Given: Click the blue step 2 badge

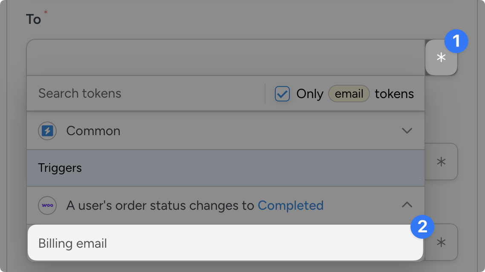Looking at the screenshot, I should (x=422, y=226).
